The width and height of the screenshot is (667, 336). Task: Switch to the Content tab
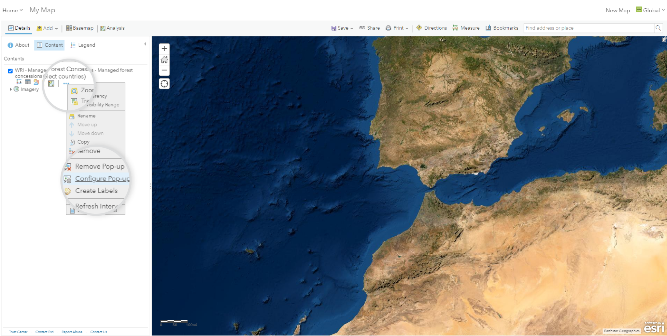(50, 45)
